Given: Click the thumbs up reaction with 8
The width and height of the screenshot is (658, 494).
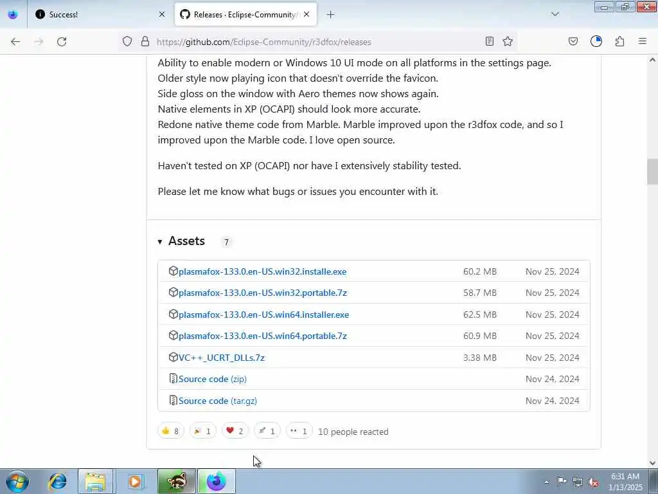Looking at the screenshot, I should pos(171,431).
